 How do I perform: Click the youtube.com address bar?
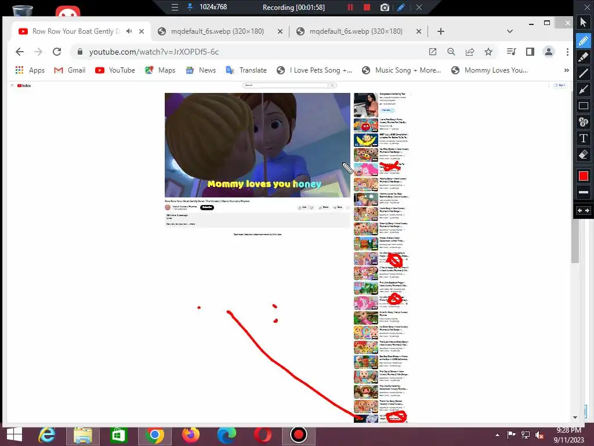click(250, 52)
